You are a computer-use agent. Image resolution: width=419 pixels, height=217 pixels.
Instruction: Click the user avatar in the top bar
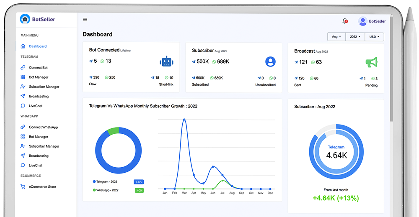pyautogui.click(x=362, y=21)
